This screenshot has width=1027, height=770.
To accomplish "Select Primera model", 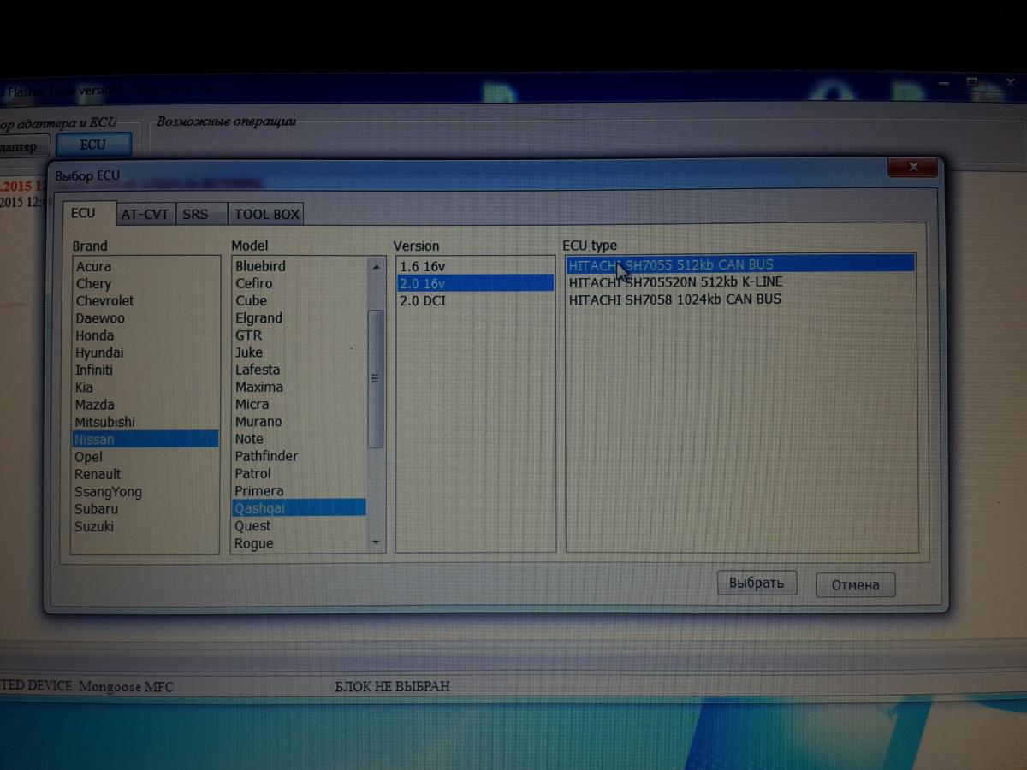I will click(300, 491).
